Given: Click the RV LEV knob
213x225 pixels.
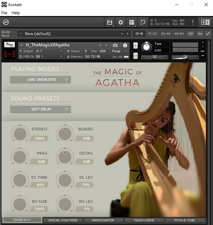Looking at the screenshot, I should point(65,204).
